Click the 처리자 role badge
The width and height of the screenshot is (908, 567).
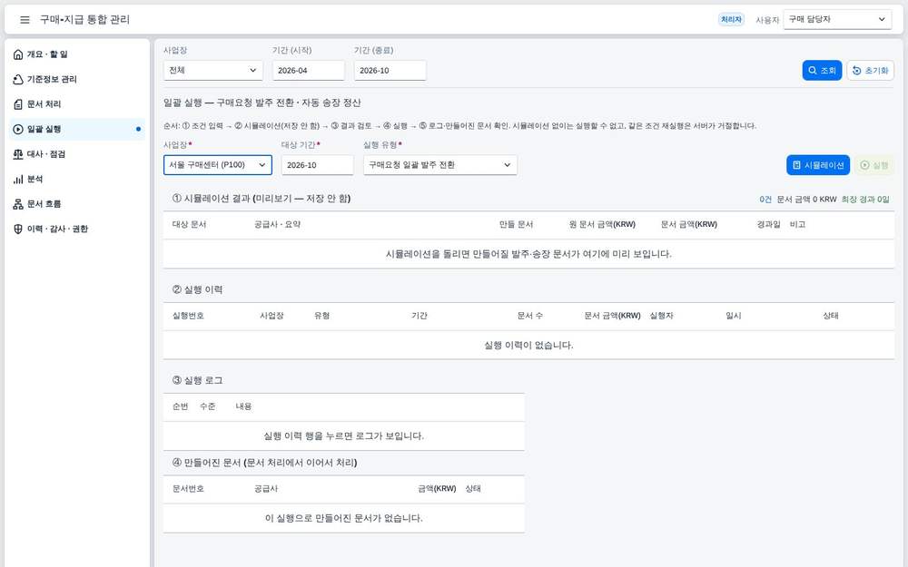[x=731, y=20]
